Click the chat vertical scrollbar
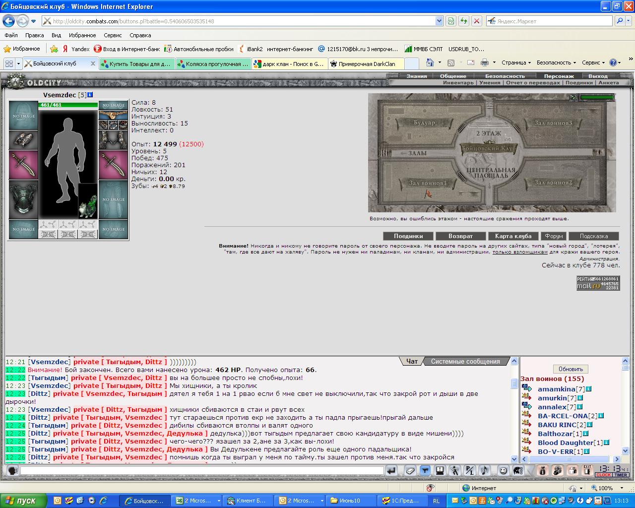Screen dimensions: 635x508 [514, 409]
